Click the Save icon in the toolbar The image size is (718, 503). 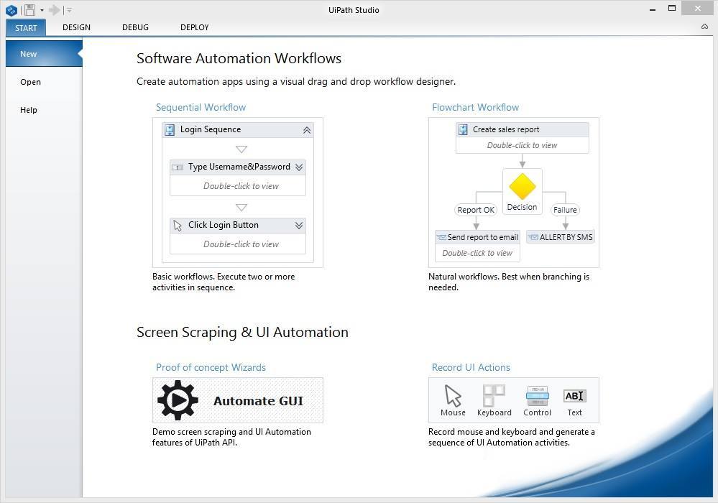pyautogui.click(x=29, y=9)
